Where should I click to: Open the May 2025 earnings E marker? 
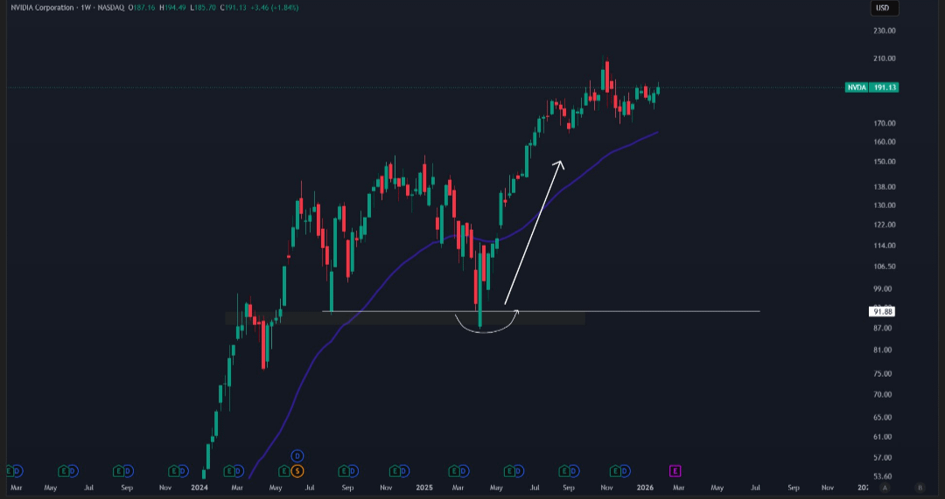(x=509, y=471)
